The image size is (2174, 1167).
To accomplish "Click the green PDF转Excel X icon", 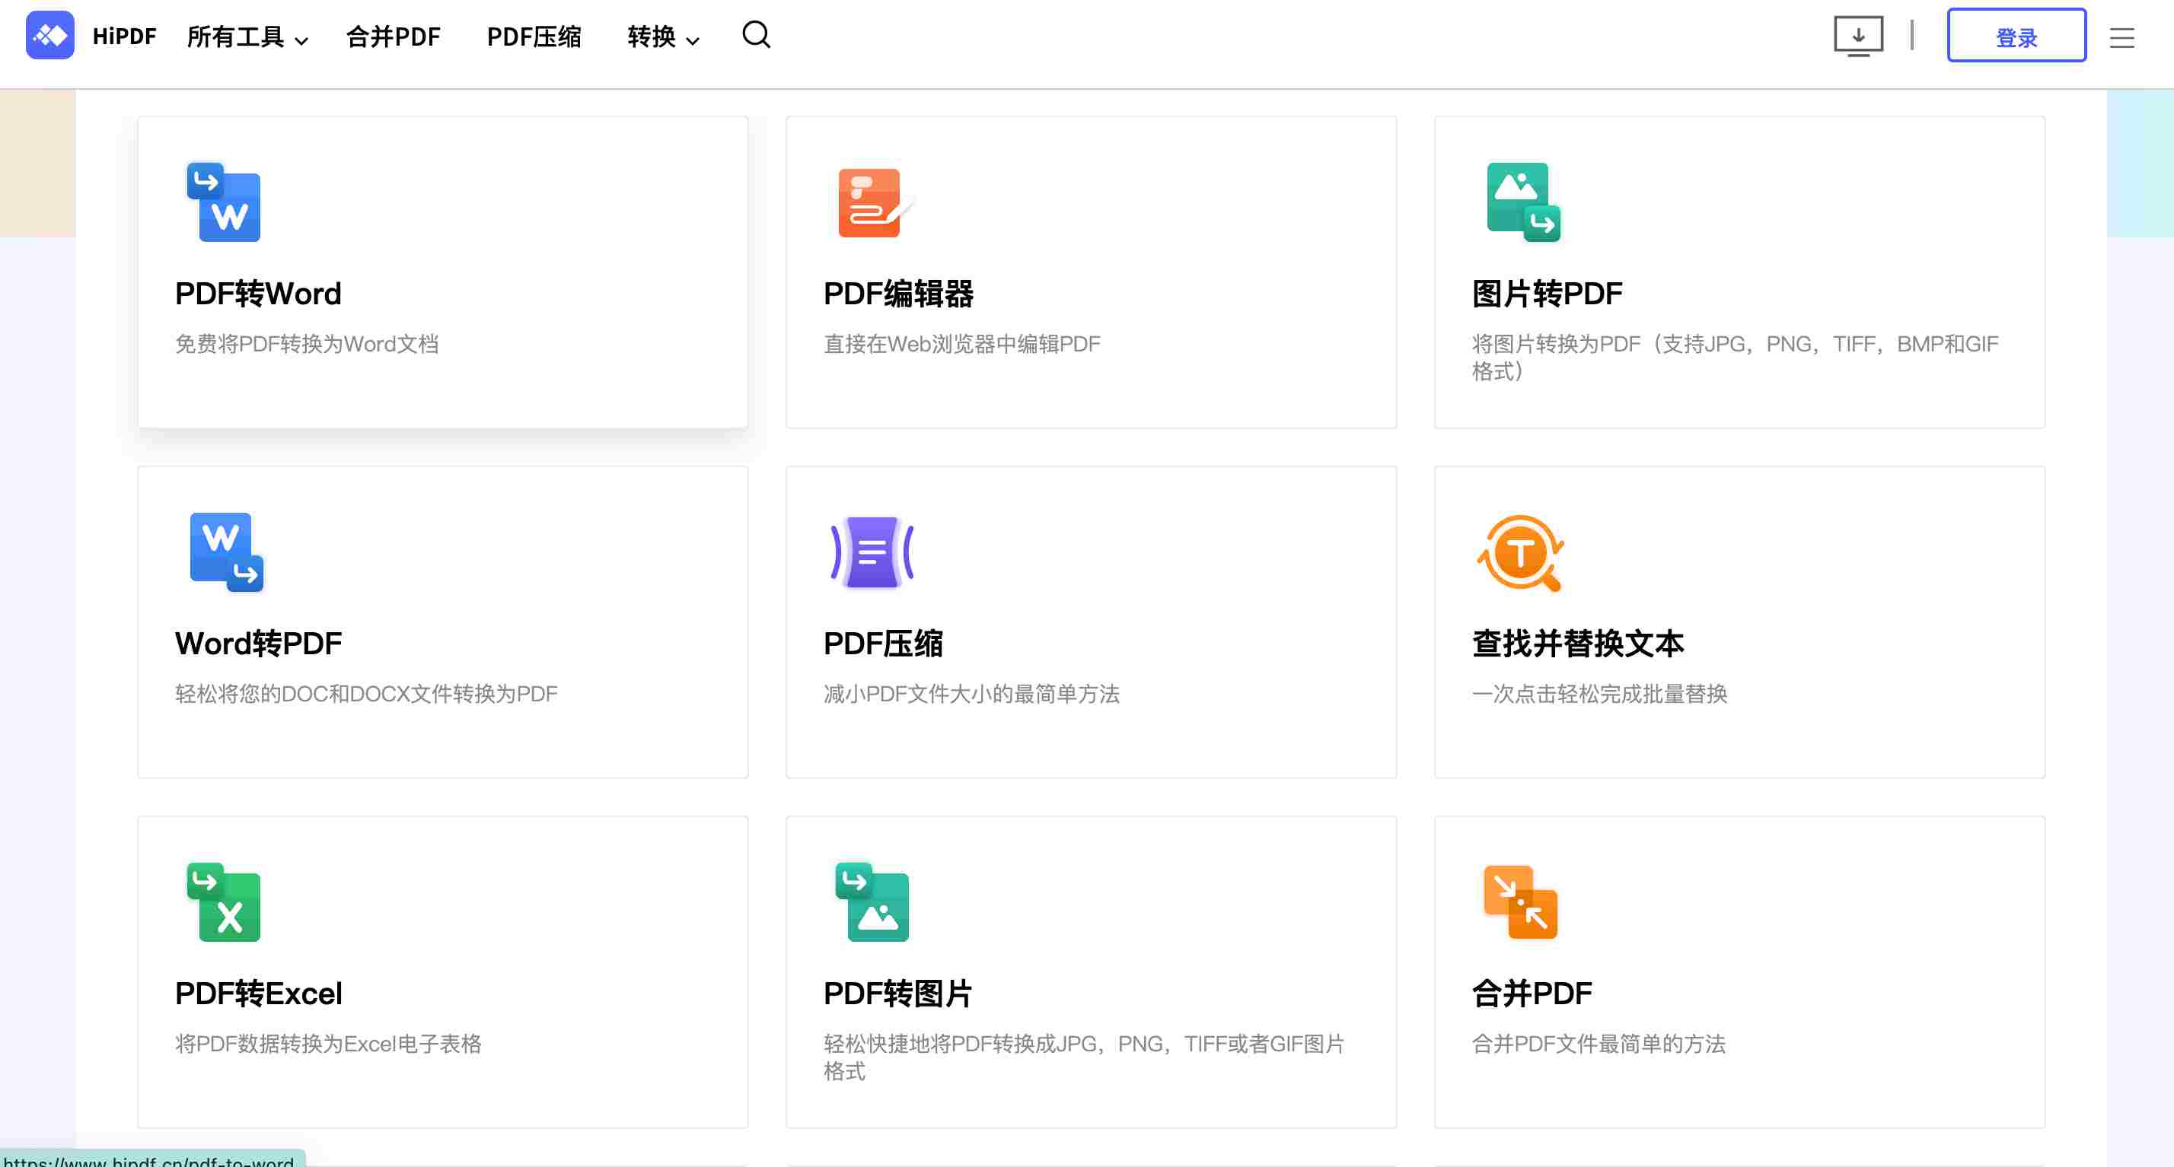I will tap(224, 901).
